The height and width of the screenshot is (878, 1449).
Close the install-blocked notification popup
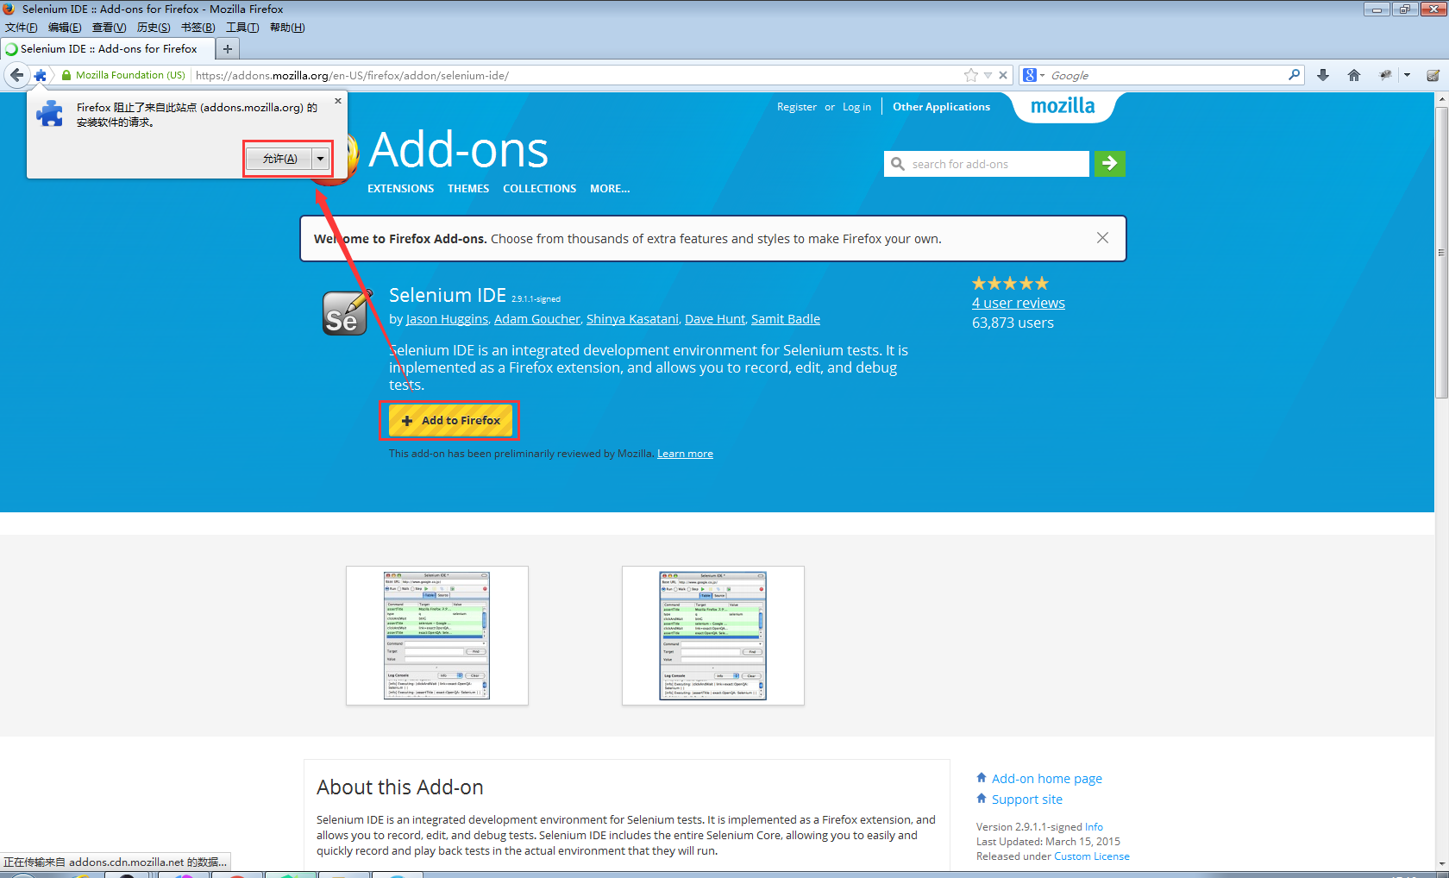click(x=338, y=101)
